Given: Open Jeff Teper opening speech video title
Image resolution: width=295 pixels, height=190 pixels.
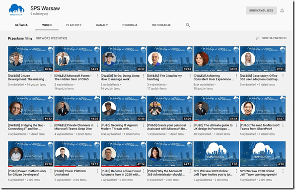Looking at the screenshot, I should [259, 173].
